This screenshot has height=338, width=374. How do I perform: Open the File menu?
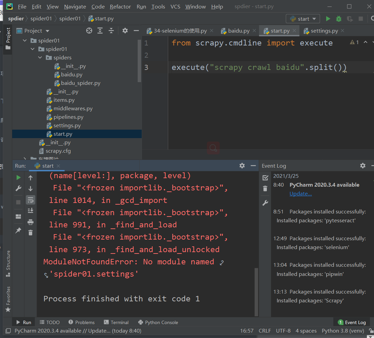[x=22, y=7]
